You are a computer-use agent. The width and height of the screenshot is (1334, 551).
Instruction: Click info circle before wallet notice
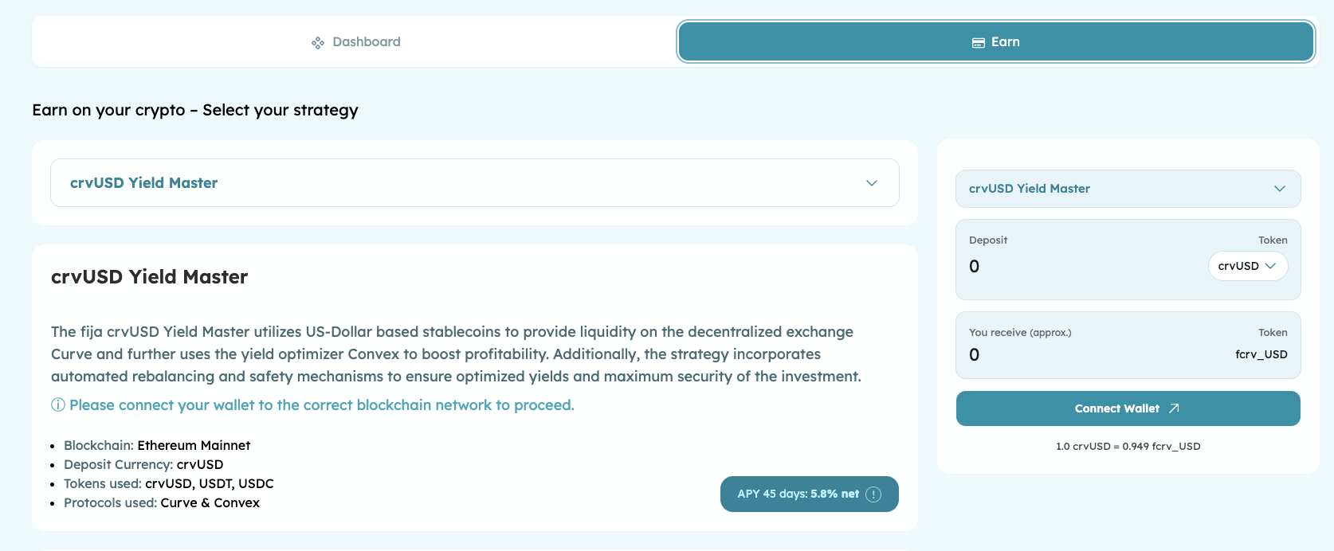[x=58, y=405]
